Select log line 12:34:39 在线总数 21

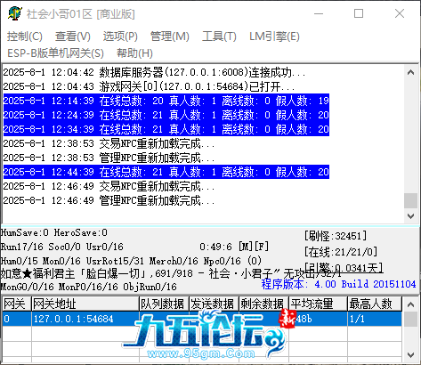pos(166,129)
